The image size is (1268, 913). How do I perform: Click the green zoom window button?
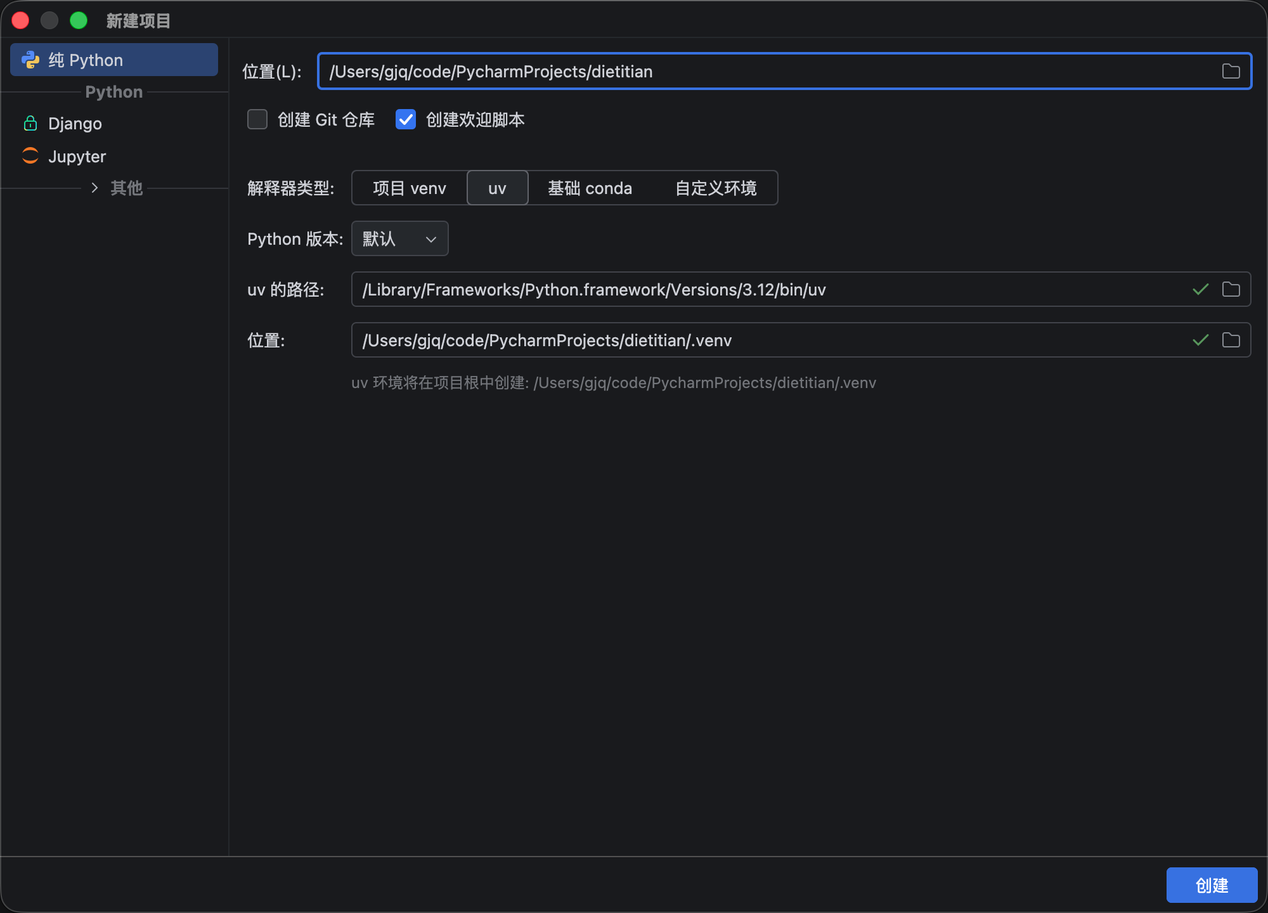pos(79,20)
